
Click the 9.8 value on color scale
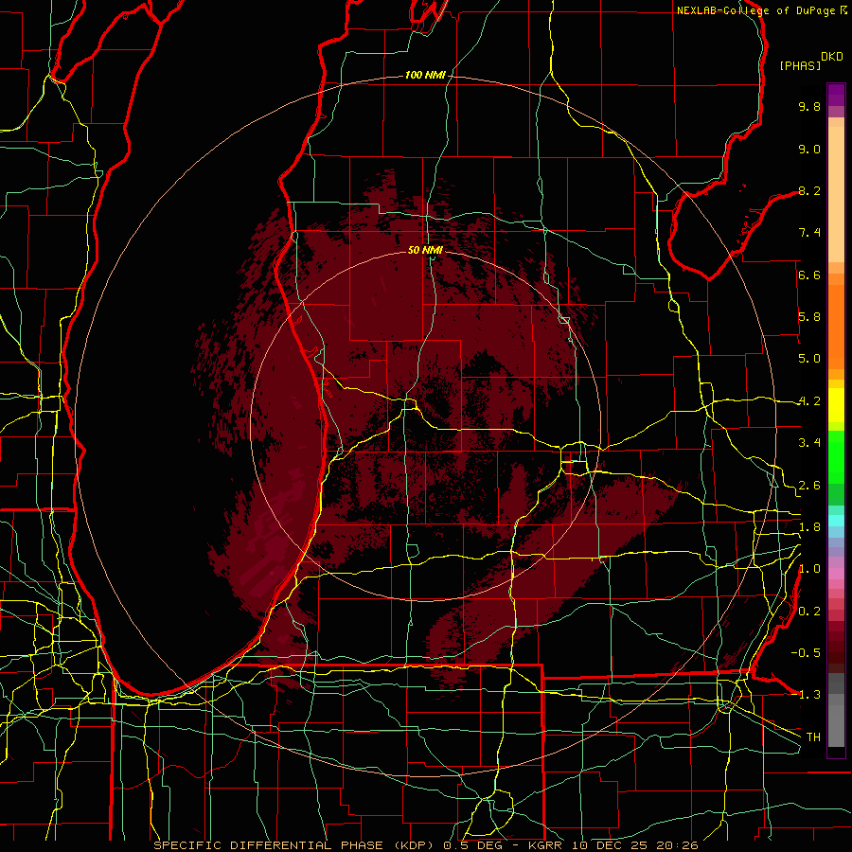point(809,106)
